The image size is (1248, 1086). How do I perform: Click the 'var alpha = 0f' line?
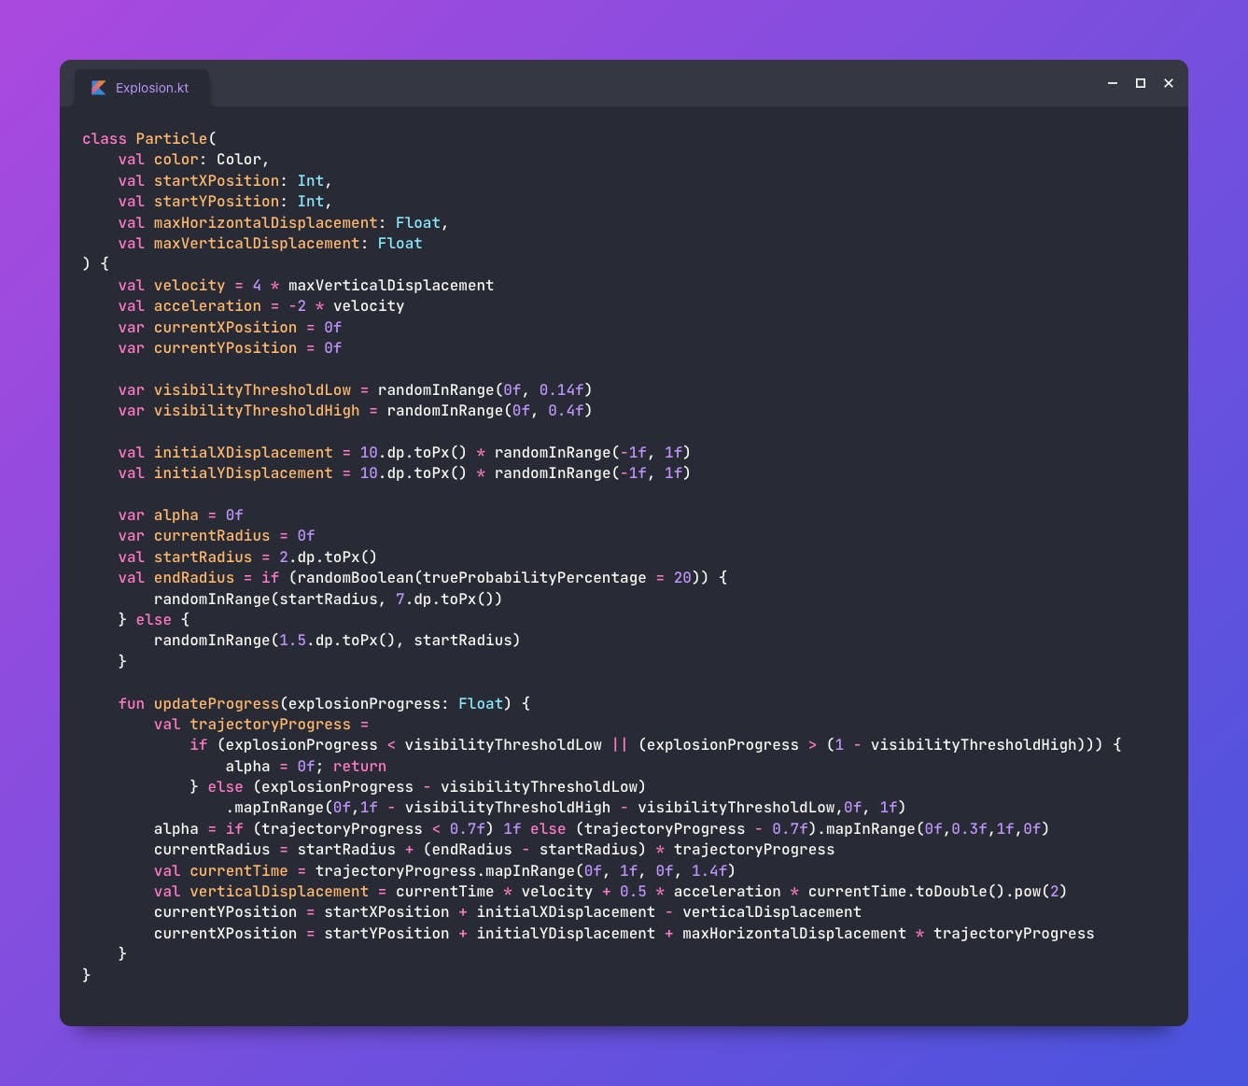click(181, 515)
